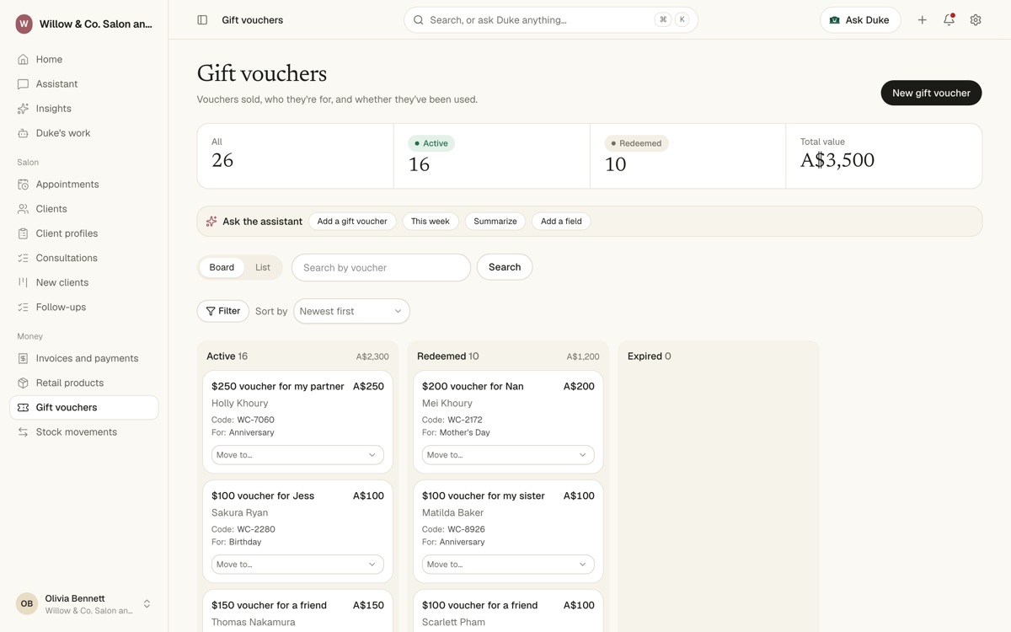Click the Home icon in sidebar
This screenshot has width=1011, height=632.
pos(23,60)
